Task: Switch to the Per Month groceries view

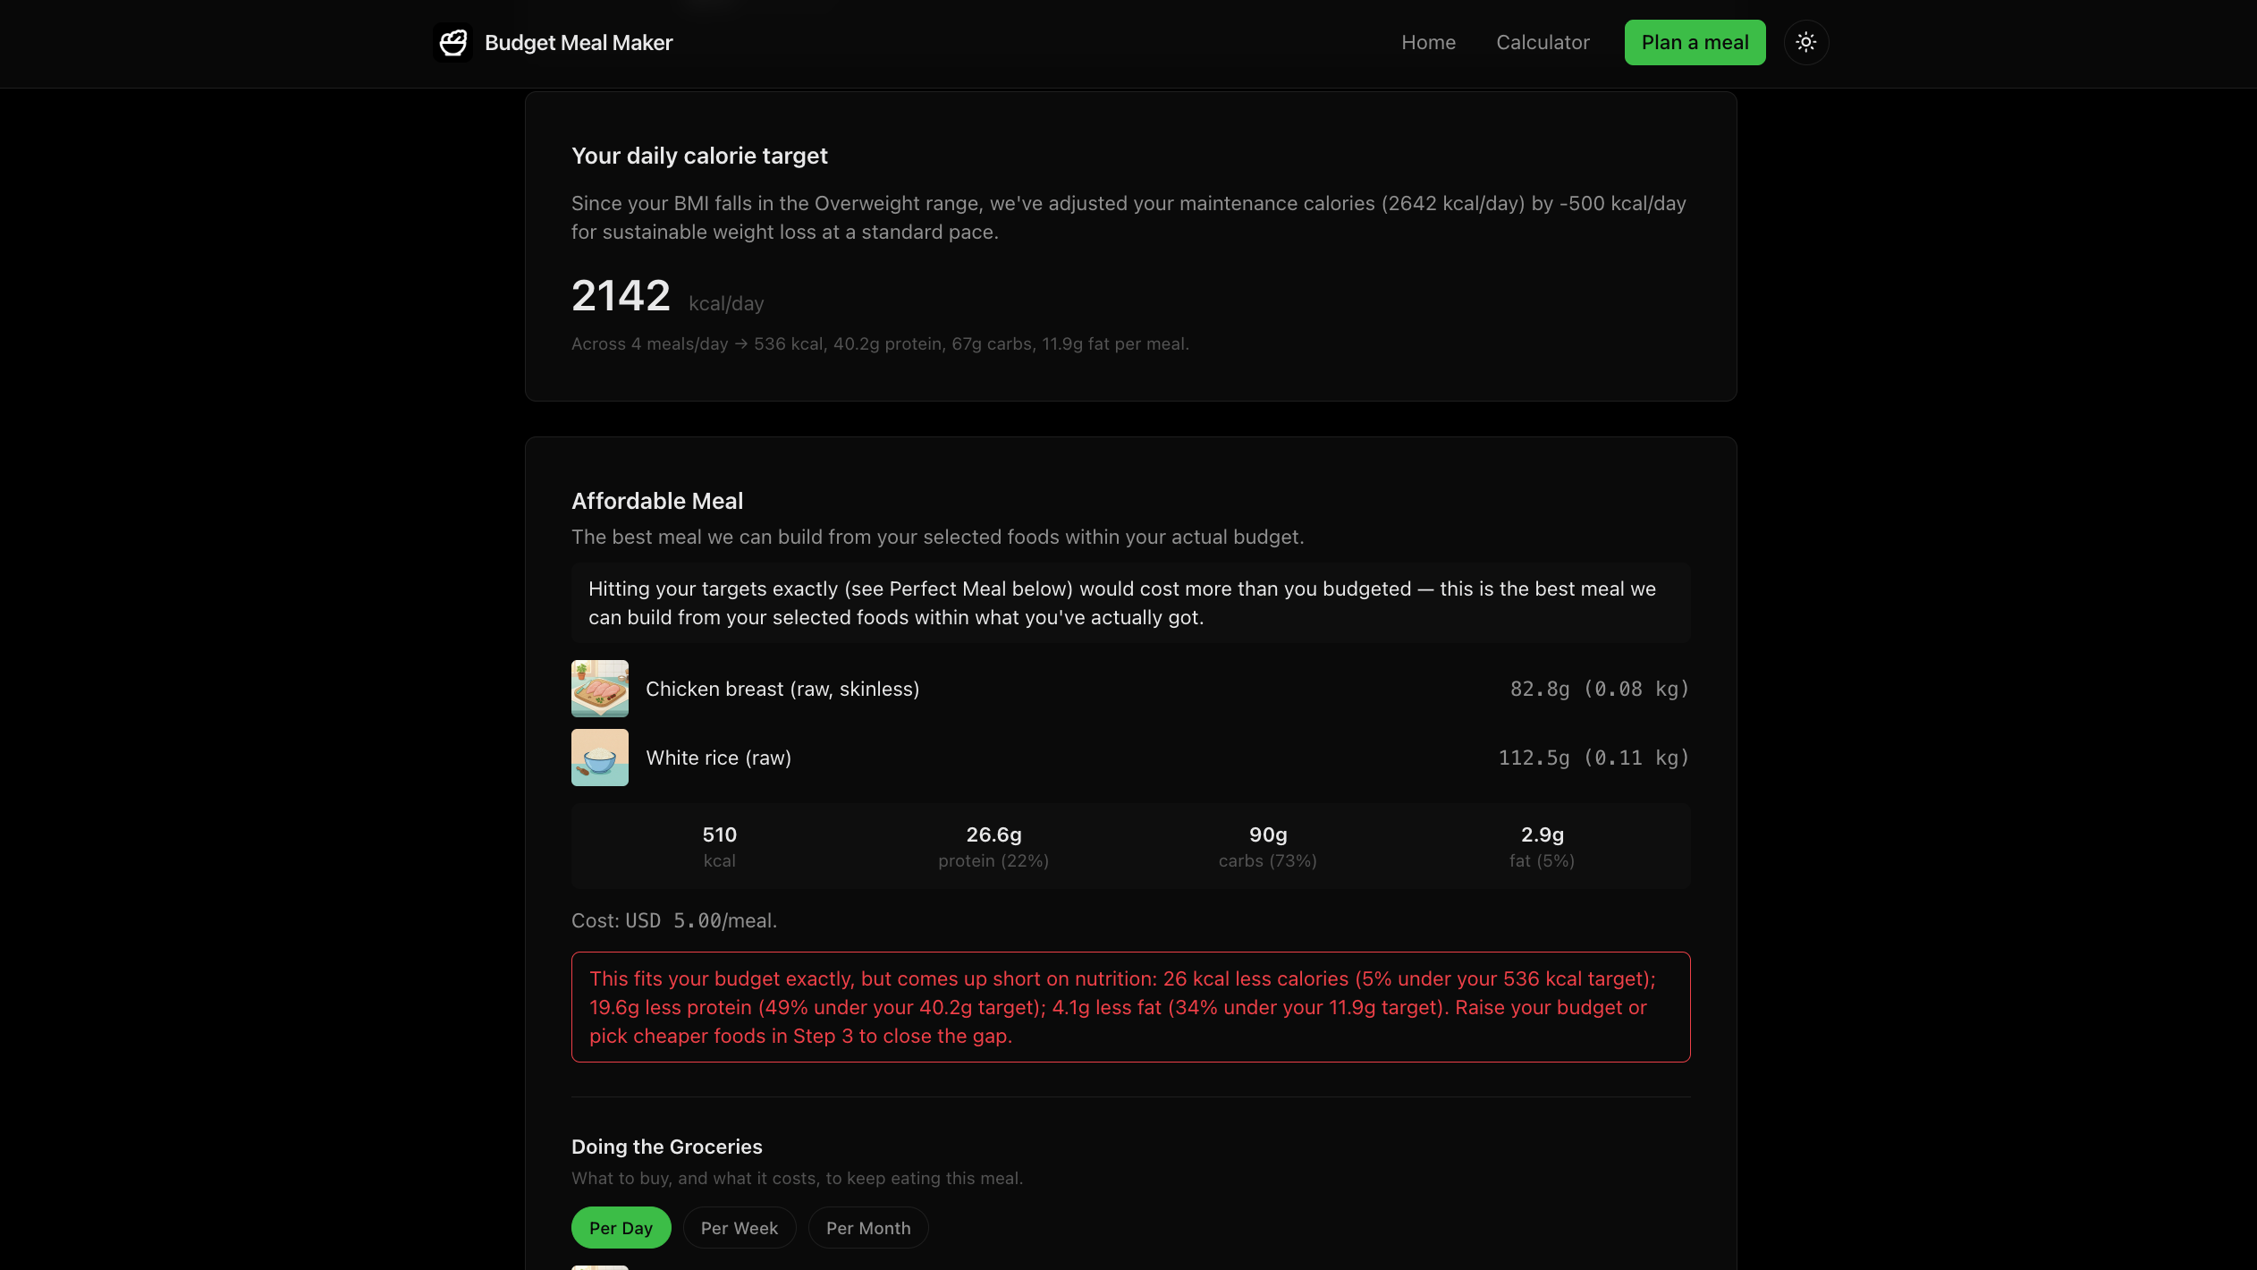Action: tap(867, 1227)
